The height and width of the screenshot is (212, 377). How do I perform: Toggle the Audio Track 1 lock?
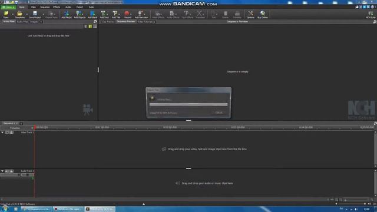click(12, 171)
